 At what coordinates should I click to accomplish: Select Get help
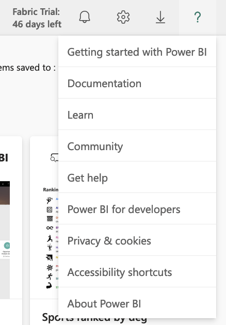click(137, 178)
